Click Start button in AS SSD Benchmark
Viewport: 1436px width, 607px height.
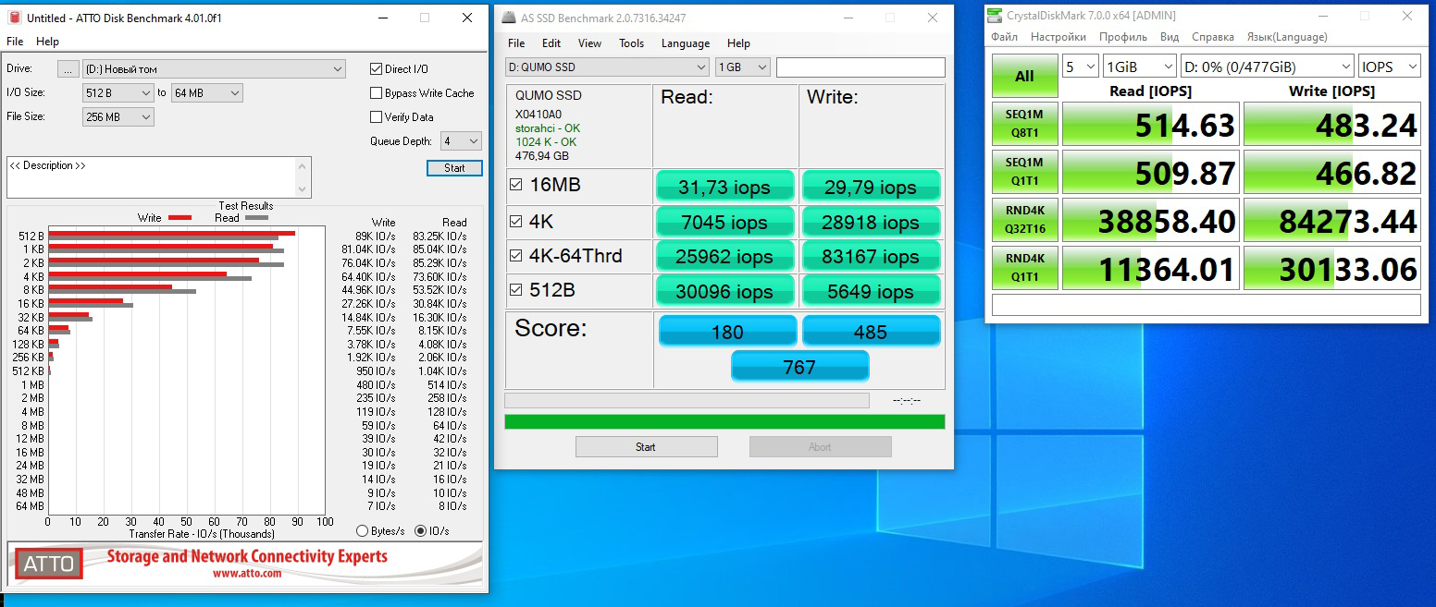(646, 447)
